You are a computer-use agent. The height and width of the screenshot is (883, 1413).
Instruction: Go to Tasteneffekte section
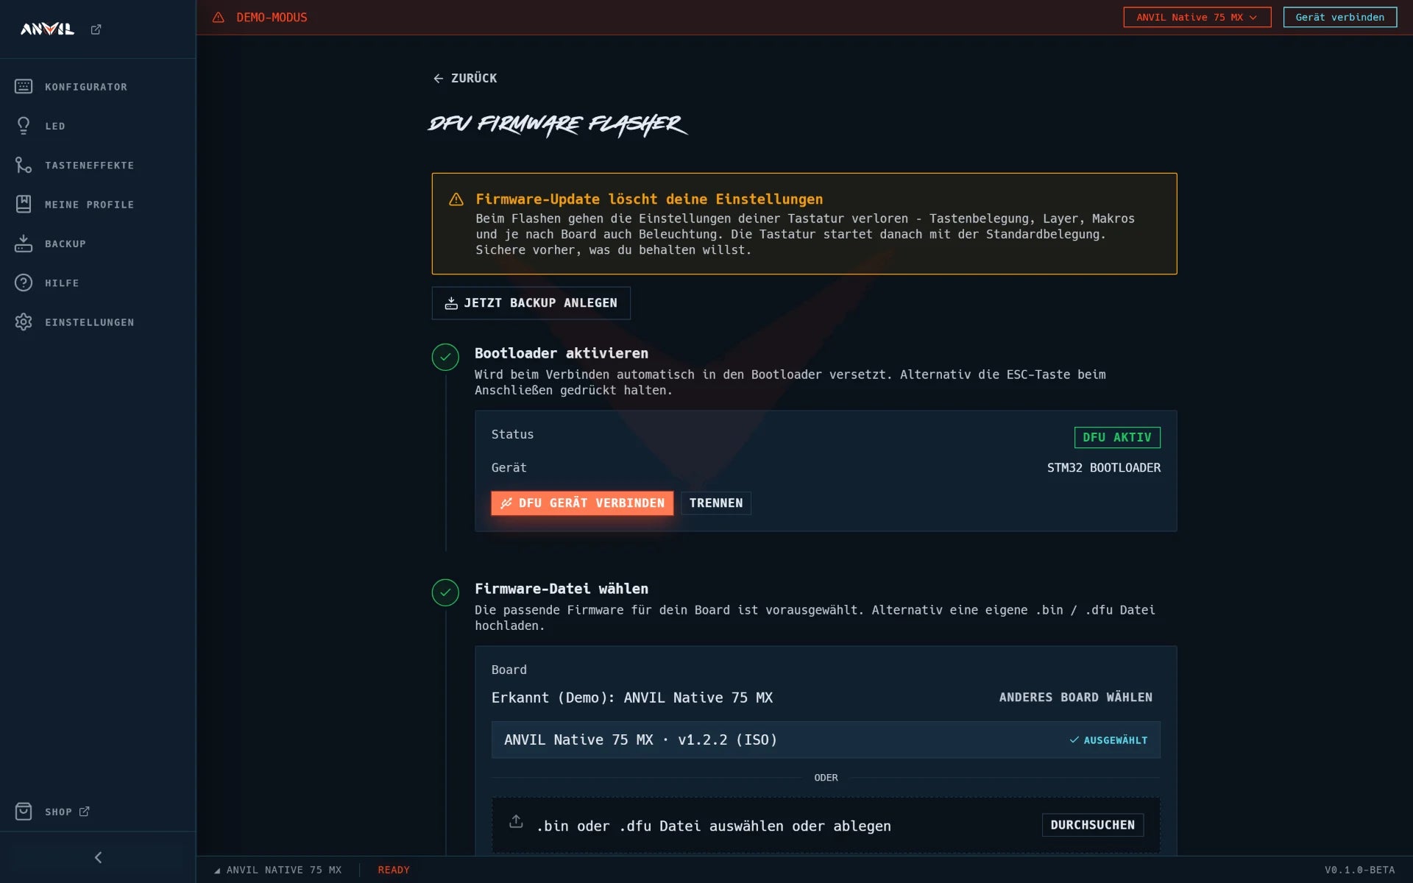click(x=90, y=165)
